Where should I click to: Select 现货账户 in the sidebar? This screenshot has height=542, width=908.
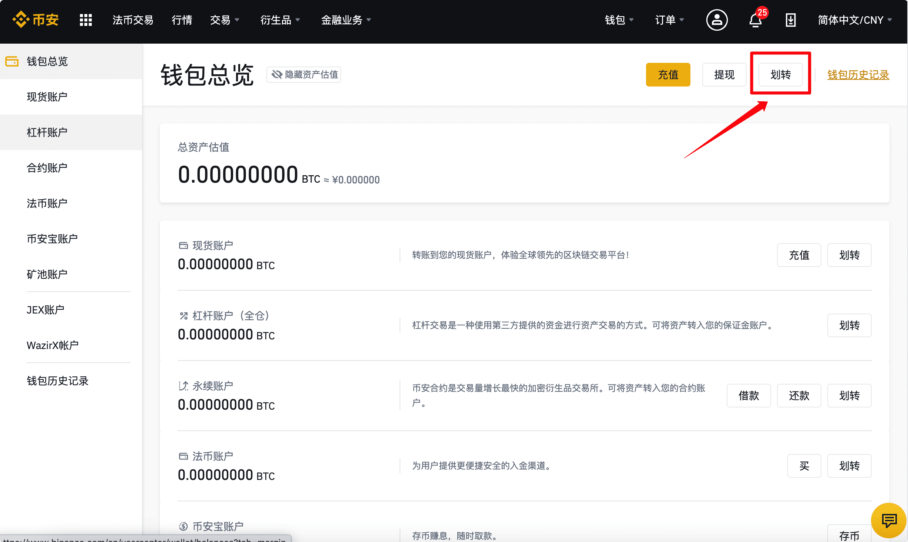(71, 97)
